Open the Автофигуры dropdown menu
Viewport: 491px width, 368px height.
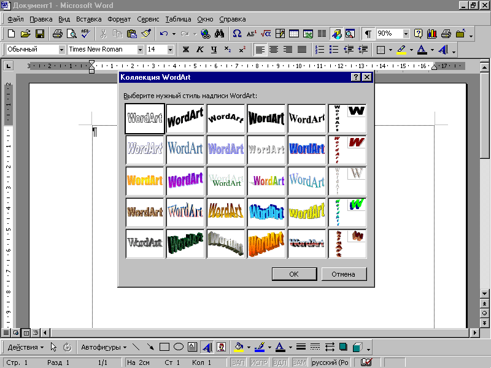(x=104, y=347)
